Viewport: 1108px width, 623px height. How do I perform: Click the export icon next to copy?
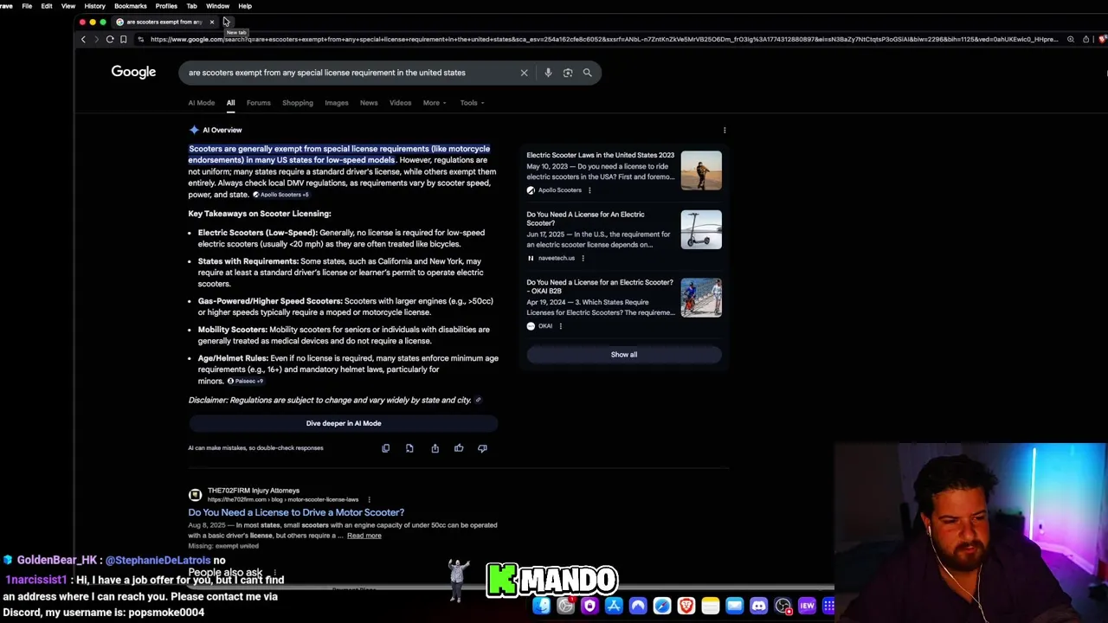pos(409,448)
